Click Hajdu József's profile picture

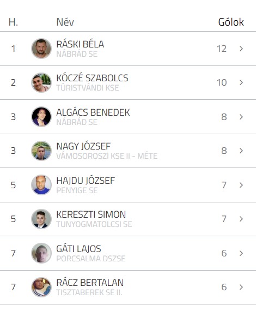[41, 185]
